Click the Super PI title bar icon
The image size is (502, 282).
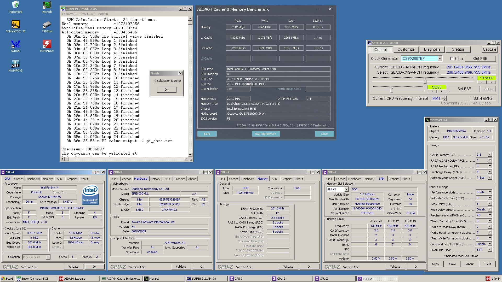pyautogui.click(x=63, y=9)
